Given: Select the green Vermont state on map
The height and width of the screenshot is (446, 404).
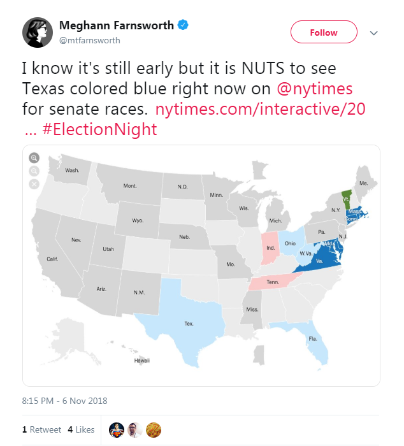Looking at the screenshot, I should 347,199.
